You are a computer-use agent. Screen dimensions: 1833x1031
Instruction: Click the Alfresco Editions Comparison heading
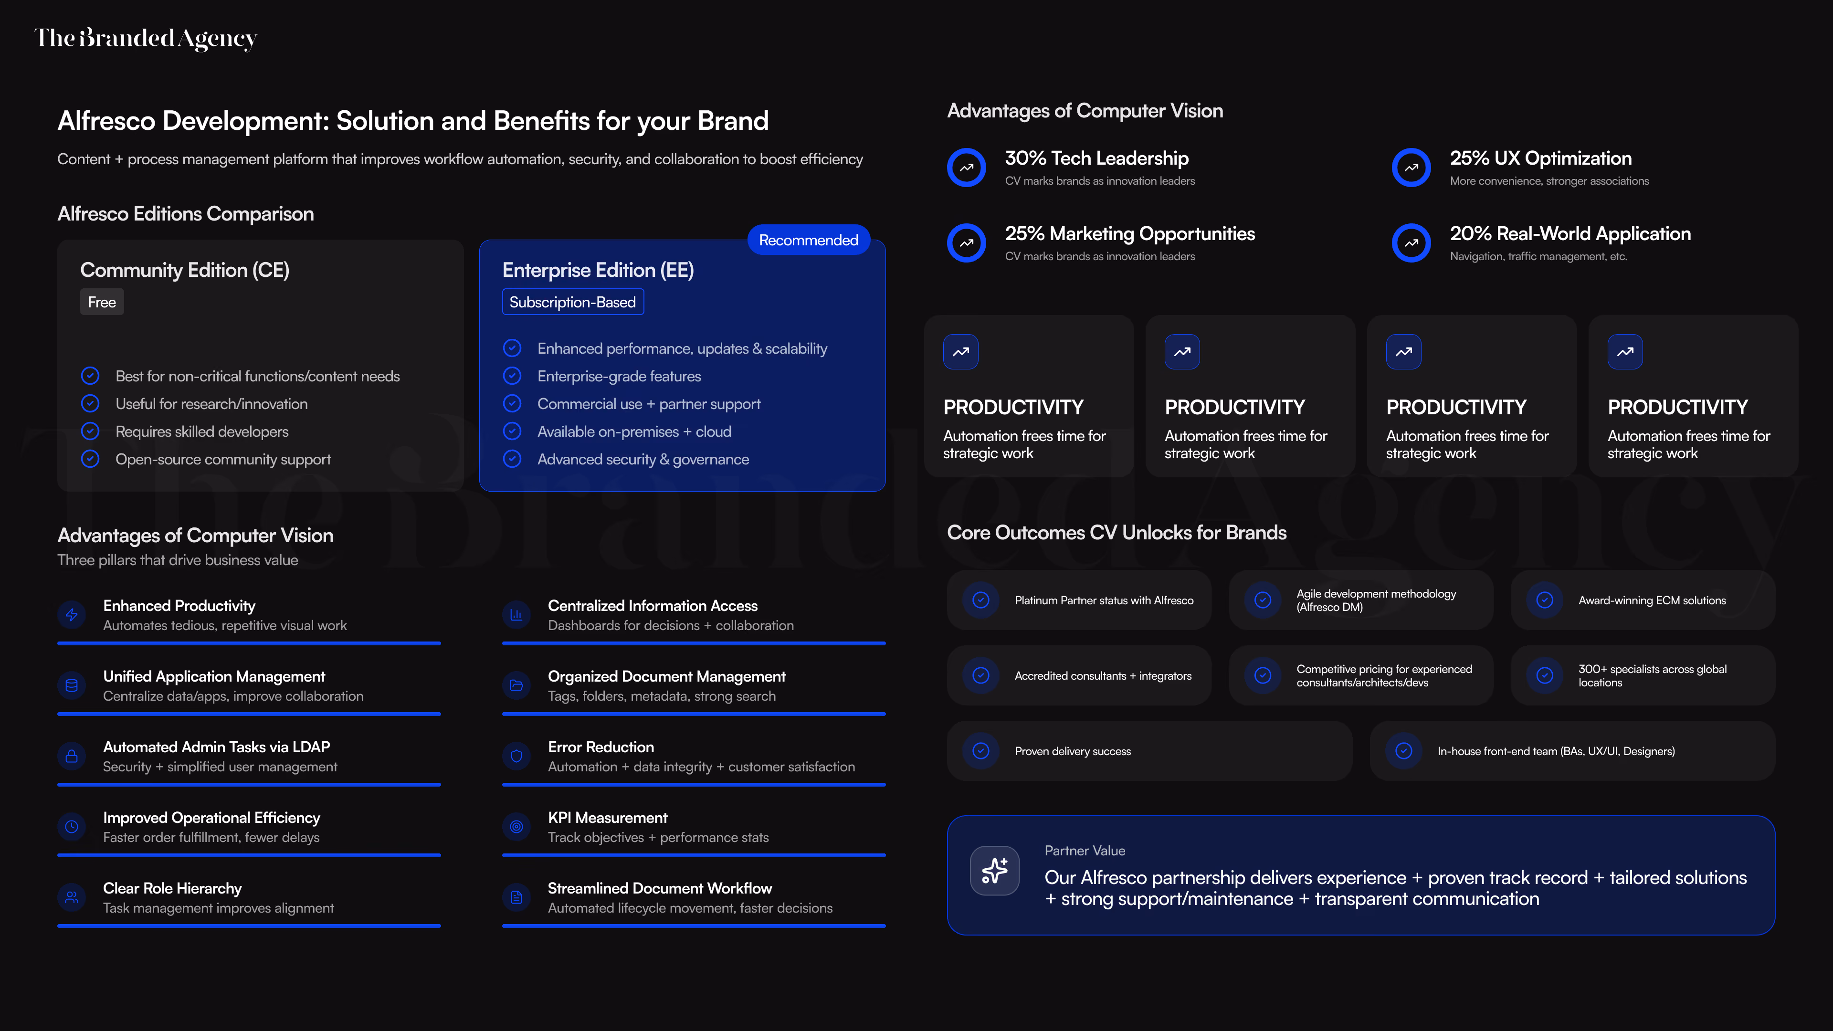coord(186,214)
